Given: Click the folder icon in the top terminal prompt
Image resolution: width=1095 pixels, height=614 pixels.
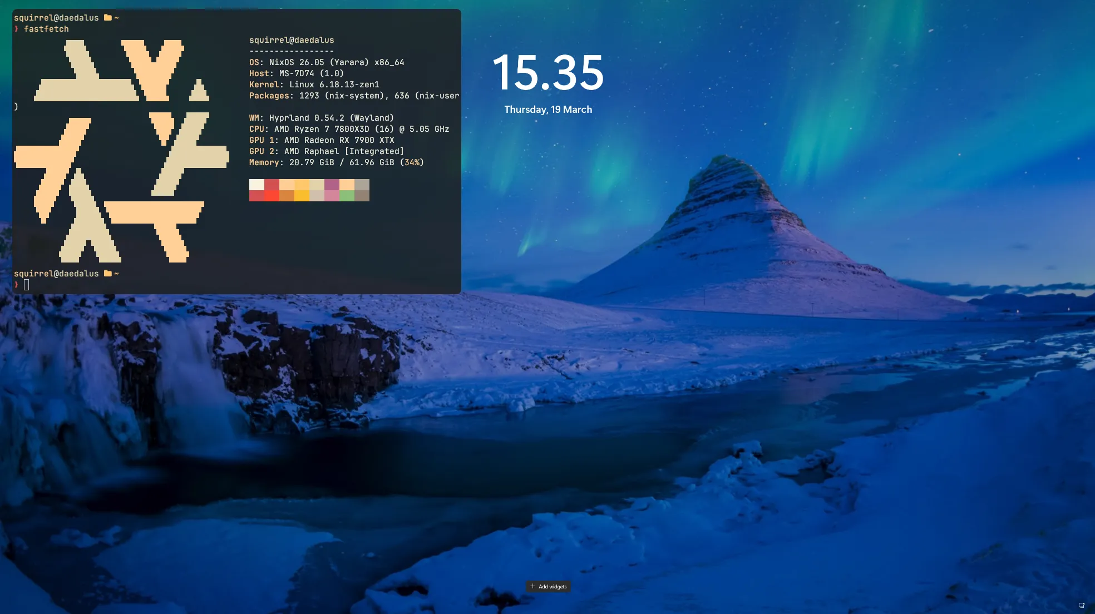Looking at the screenshot, I should point(107,17).
